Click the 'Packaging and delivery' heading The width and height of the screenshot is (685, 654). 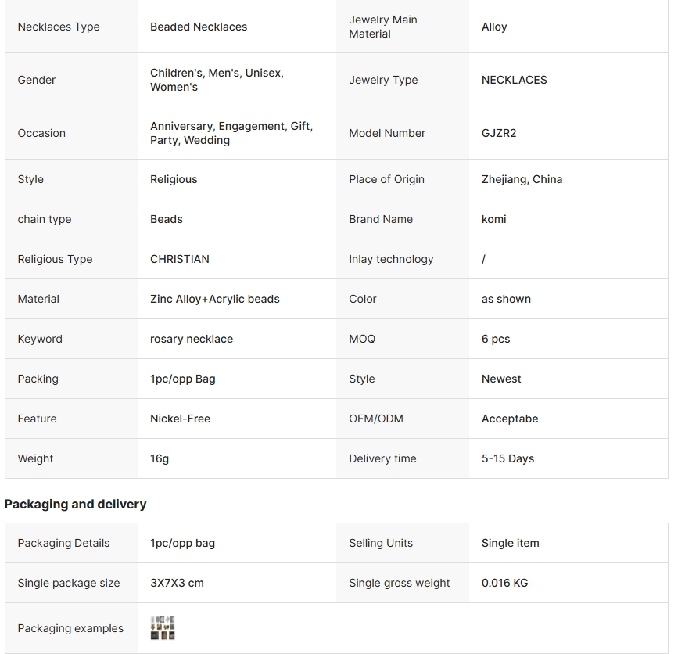75,505
